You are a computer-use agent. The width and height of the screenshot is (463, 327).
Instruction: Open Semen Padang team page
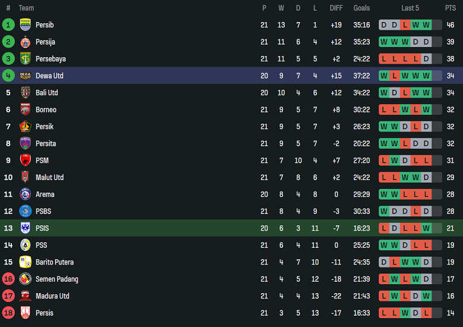[57, 279]
